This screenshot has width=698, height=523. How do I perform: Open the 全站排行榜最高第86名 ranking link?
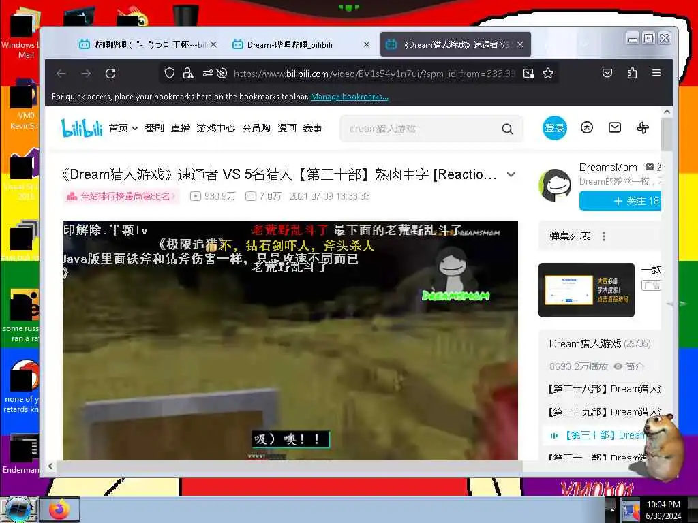(x=121, y=196)
